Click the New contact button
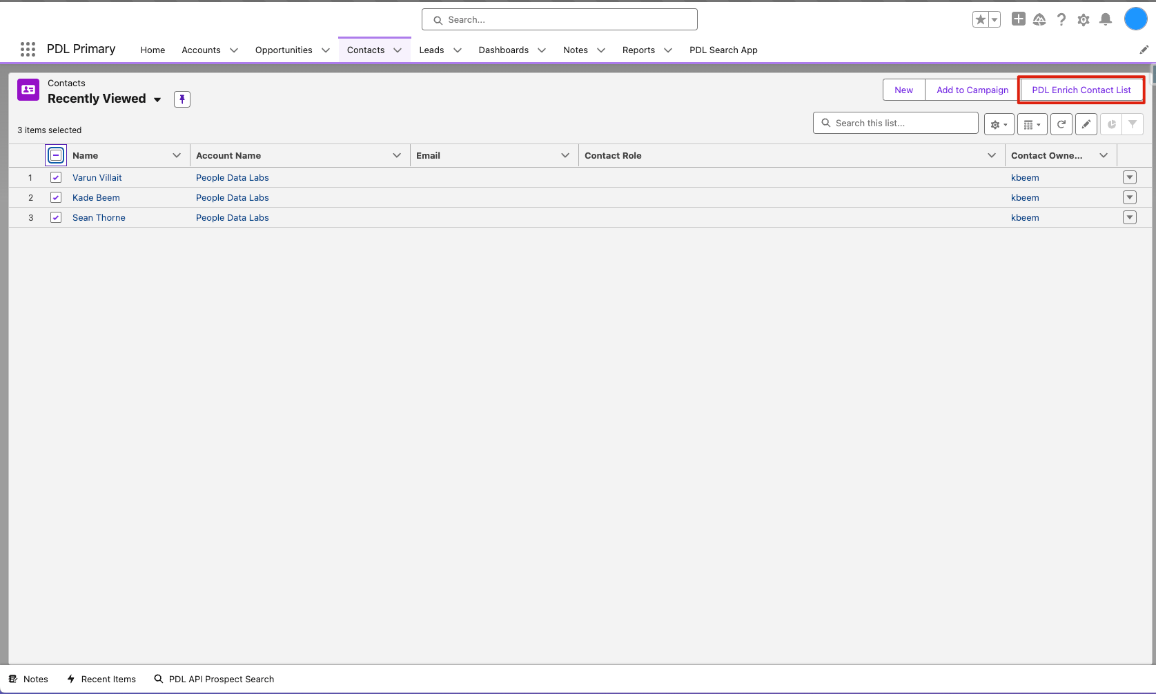Image resolution: width=1156 pixels, height=694 pixels. tap(904, 90)
